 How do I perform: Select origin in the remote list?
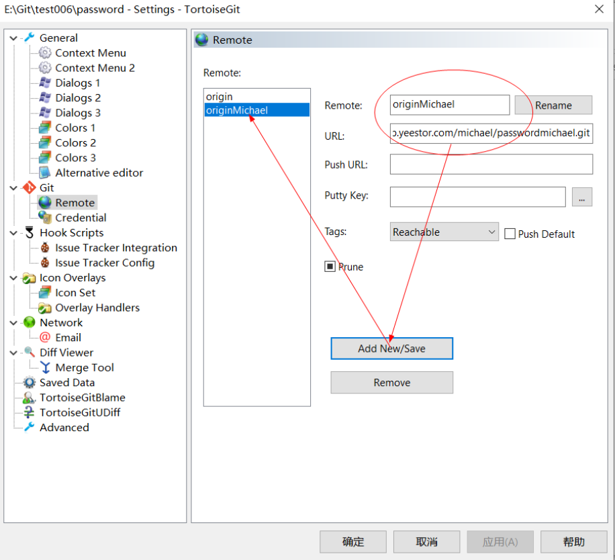click(x=257, y=97)
